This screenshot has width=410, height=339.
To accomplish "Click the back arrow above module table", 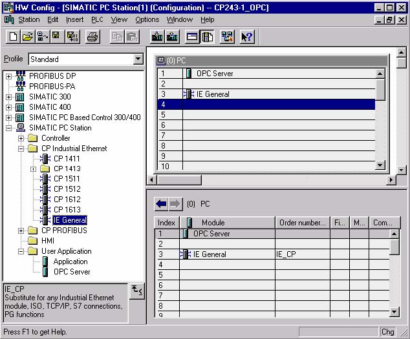I will (161, 203).
